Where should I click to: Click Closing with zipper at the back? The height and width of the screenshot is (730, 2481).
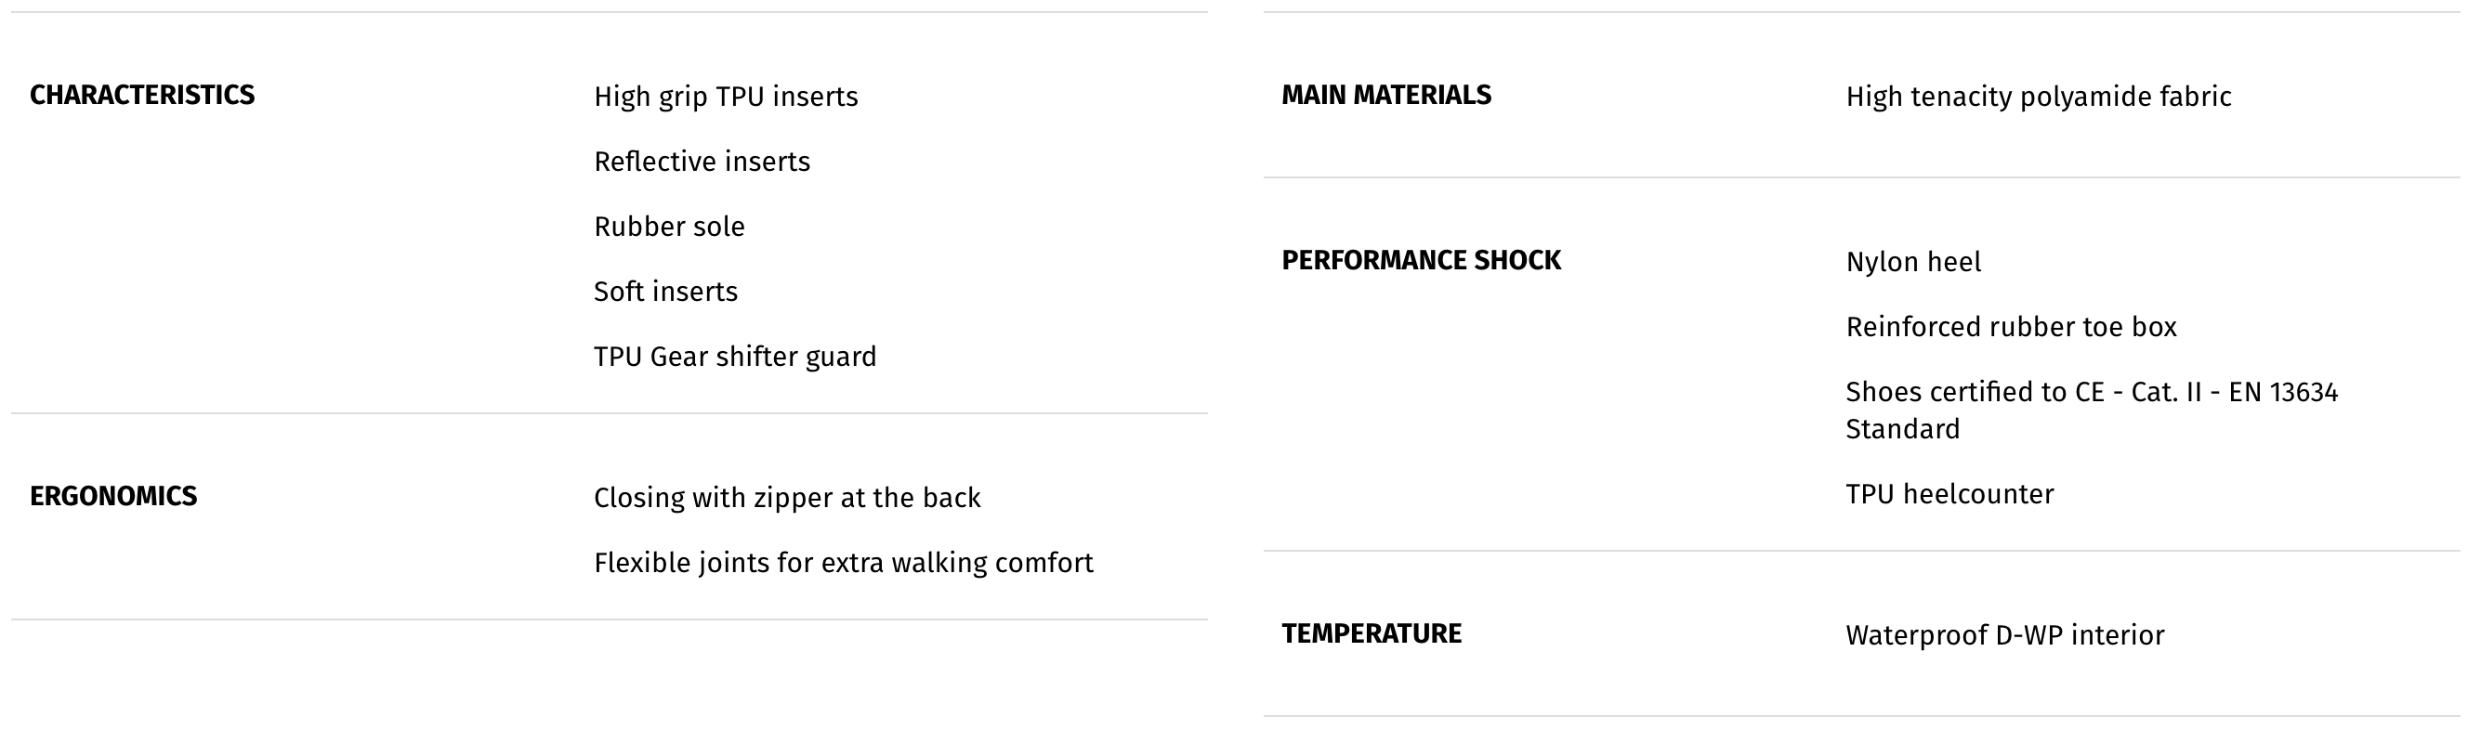(787, 497)
